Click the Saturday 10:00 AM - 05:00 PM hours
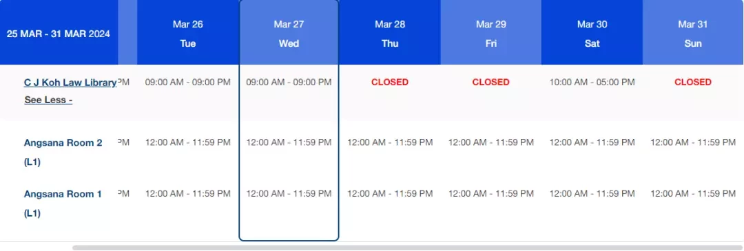Screen dimensions: 744x251 click(592, 82)
